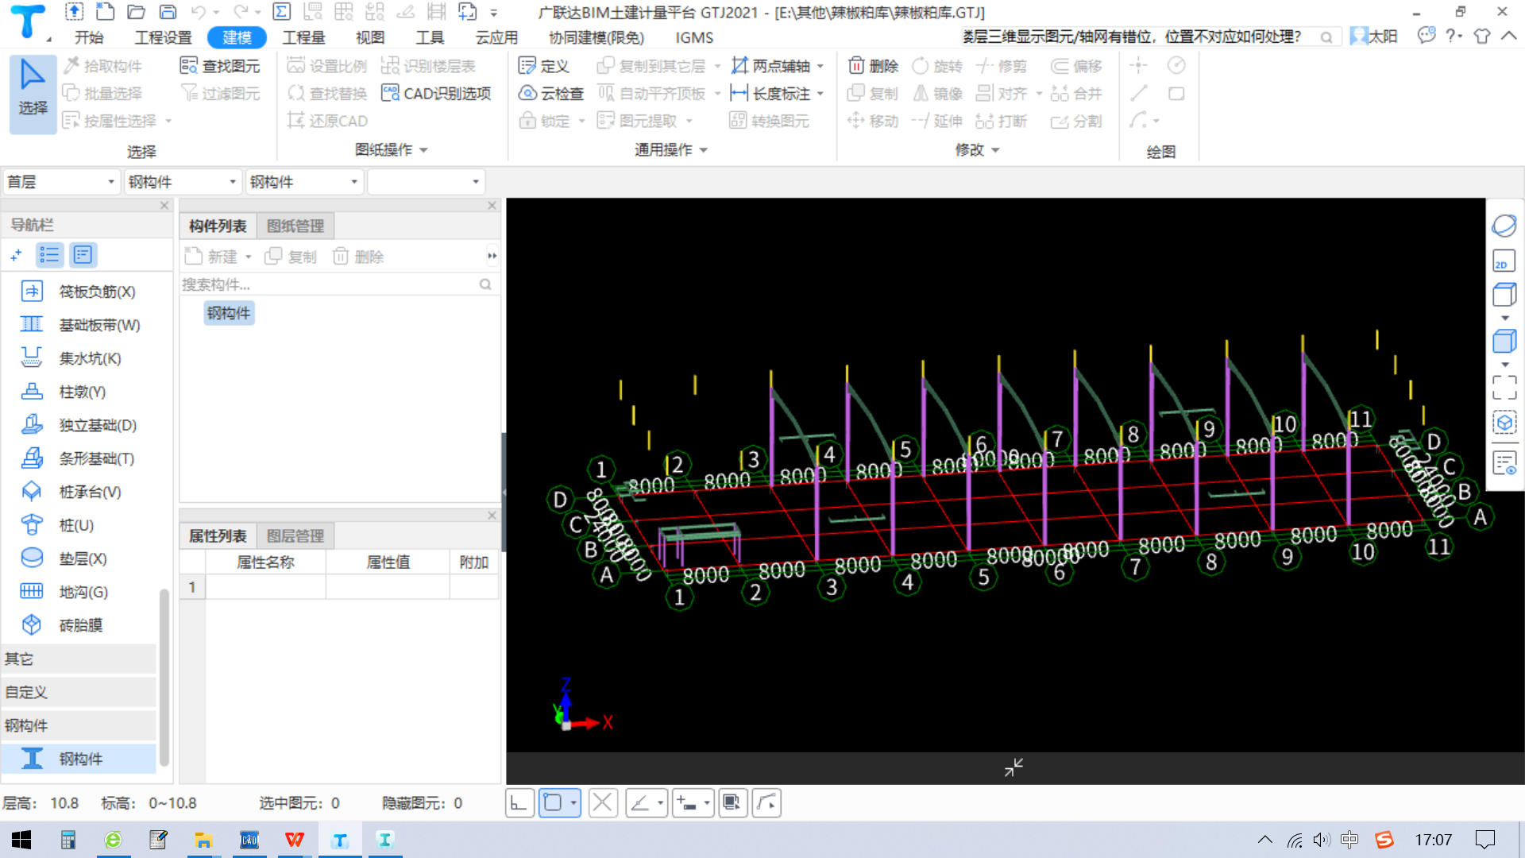Click the 查找图元 tool

(x=220, y=66)
